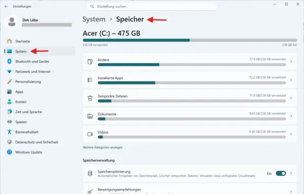The width and height of the screenshot is (304, 194).
Task: Click the Barrierefreiheit accessibility icon
Action: (x=9, y=132)
